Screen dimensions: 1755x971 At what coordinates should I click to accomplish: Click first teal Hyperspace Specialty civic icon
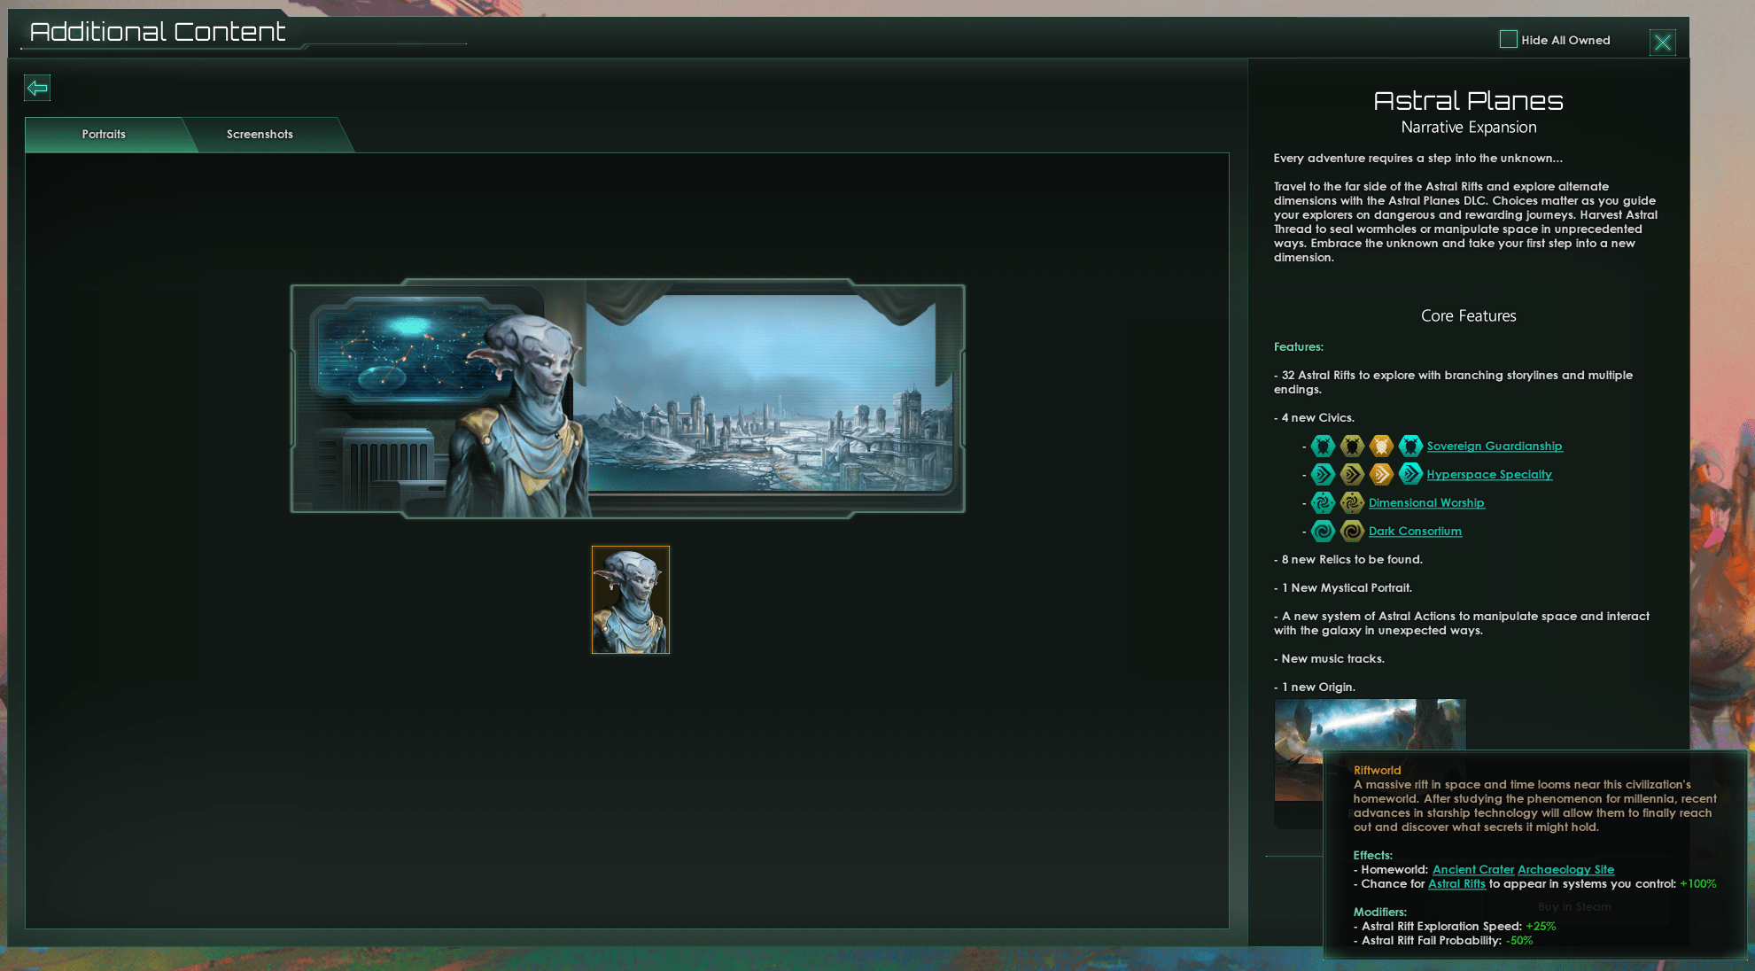click(x=1323, y=474)
